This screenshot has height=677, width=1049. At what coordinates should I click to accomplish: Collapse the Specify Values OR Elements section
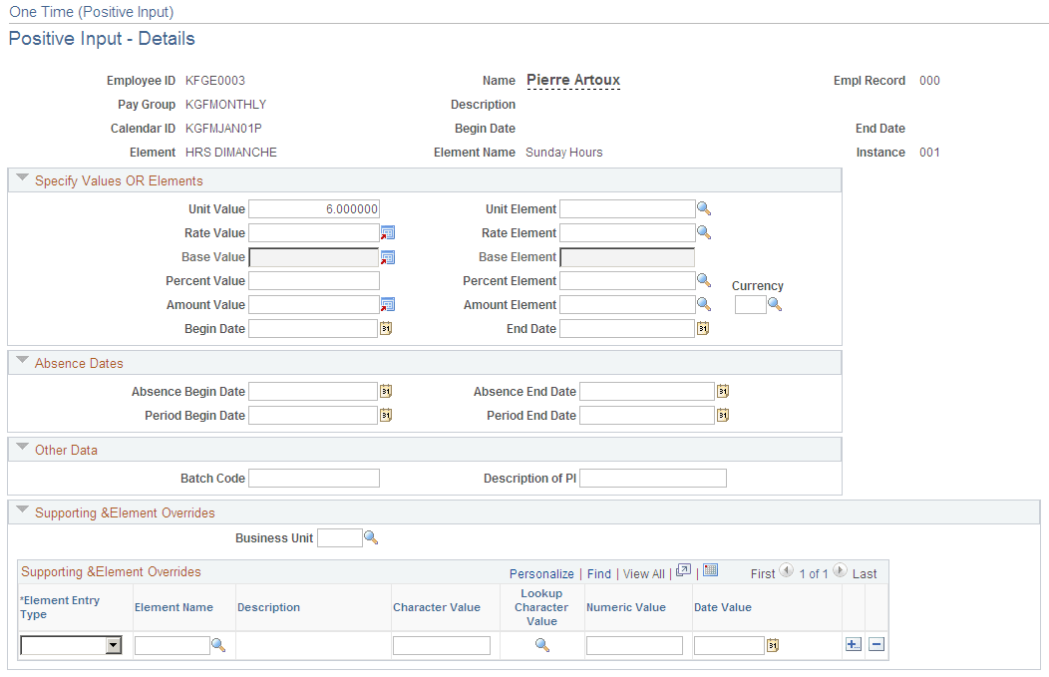click(x=22, y=179)
